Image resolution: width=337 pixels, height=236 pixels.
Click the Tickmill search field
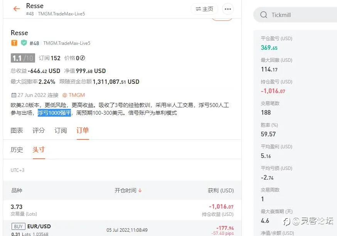point(295,15)
